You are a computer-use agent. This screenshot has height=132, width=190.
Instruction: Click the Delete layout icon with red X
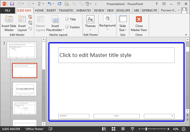[x=30, y=17]
